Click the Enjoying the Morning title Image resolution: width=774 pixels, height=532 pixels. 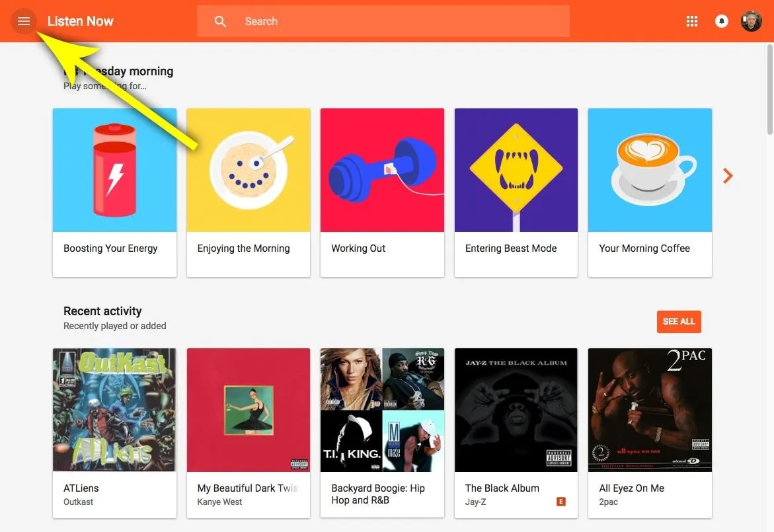click(x=243, y=248)
